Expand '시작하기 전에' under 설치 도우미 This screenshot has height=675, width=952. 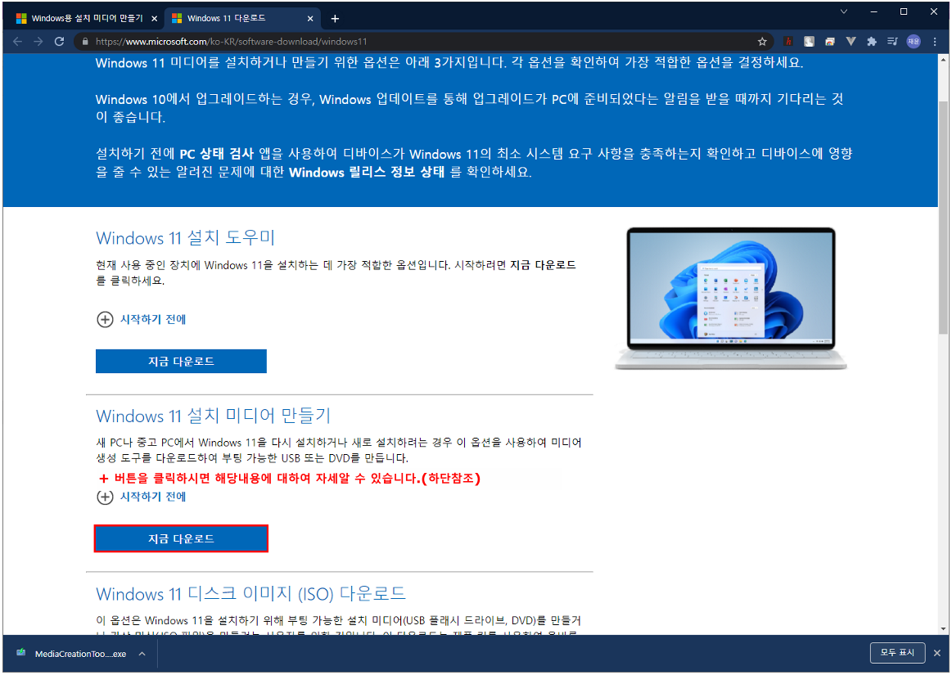pos(141,319)
